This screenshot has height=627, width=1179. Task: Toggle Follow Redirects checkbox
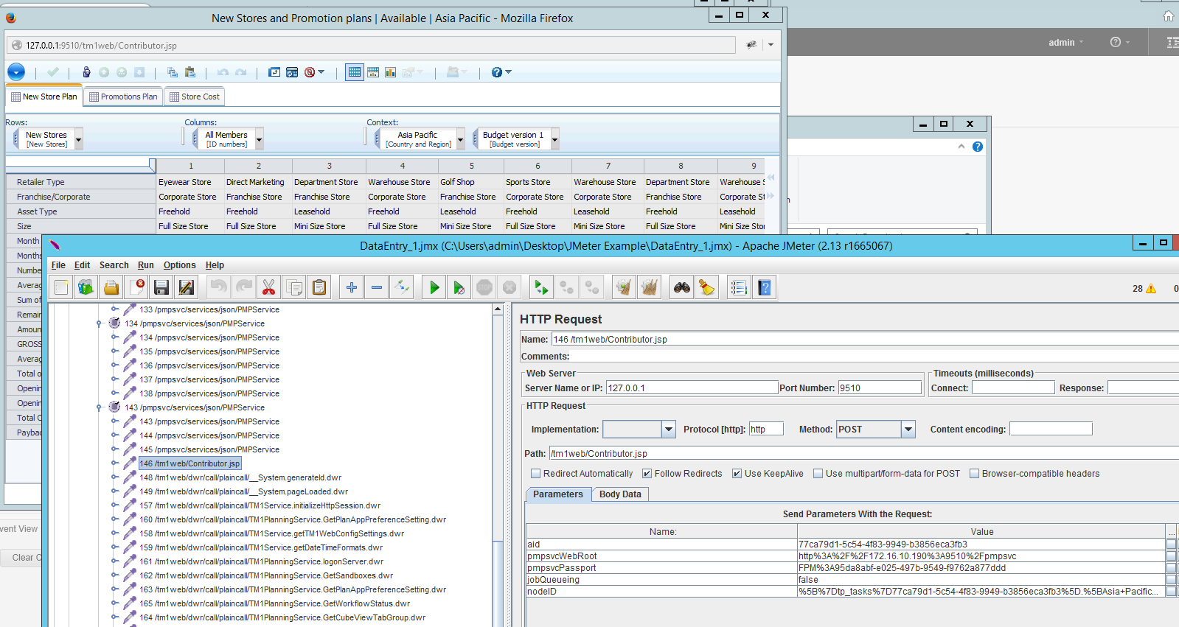pos(647,474)
